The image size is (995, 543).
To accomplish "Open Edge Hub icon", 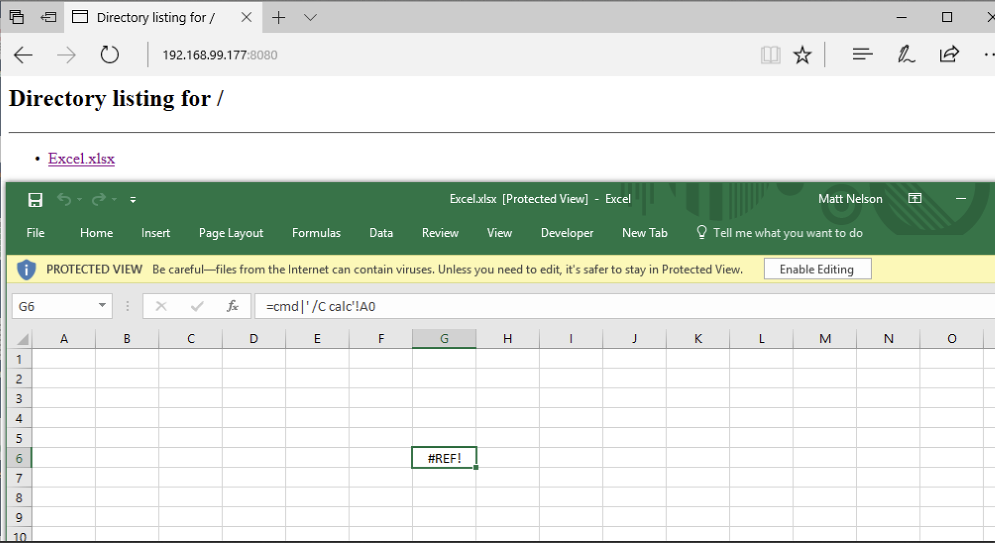I will pyautogui.click(x=862, y=54).
